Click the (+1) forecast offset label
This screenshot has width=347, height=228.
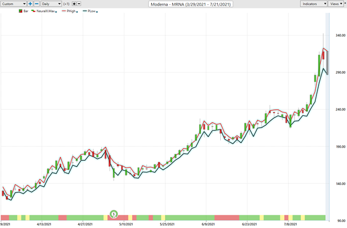point(66,4)
